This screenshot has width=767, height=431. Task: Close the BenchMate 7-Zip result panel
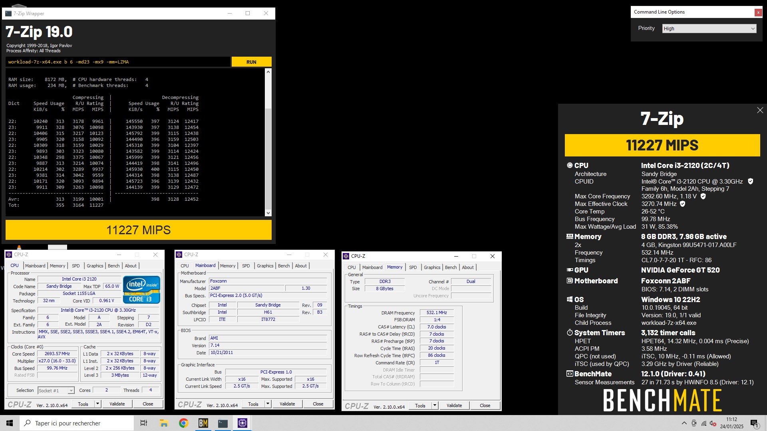coord(760,110)
